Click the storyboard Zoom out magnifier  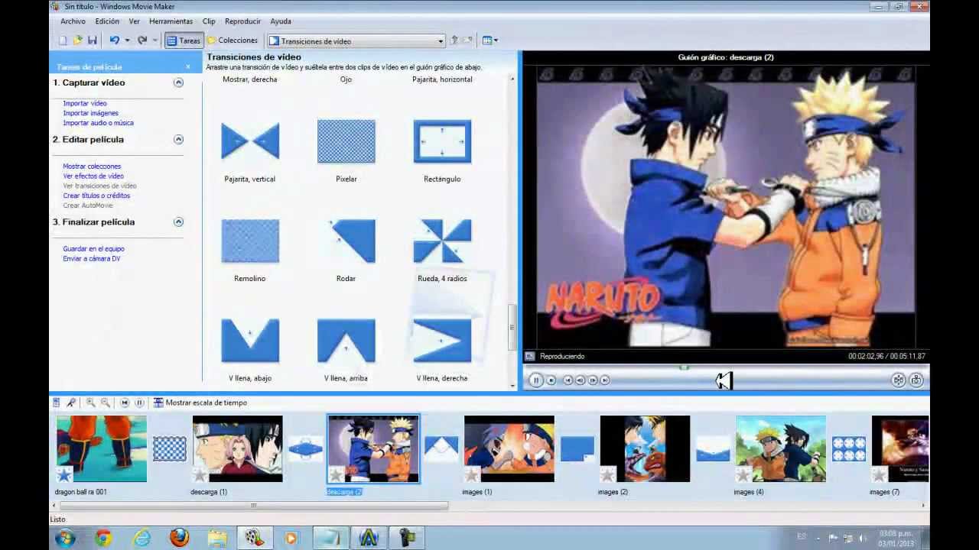click(106, 403)
